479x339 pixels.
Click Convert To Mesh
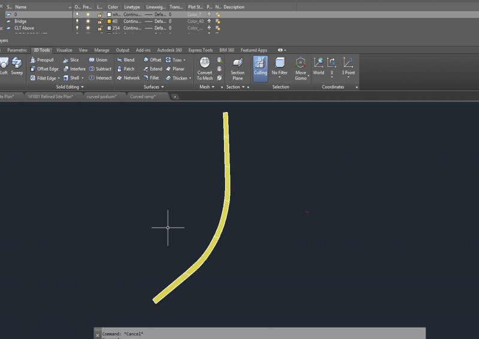205,68
